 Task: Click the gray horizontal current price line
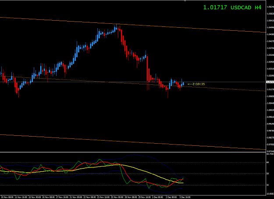(133, 82)
